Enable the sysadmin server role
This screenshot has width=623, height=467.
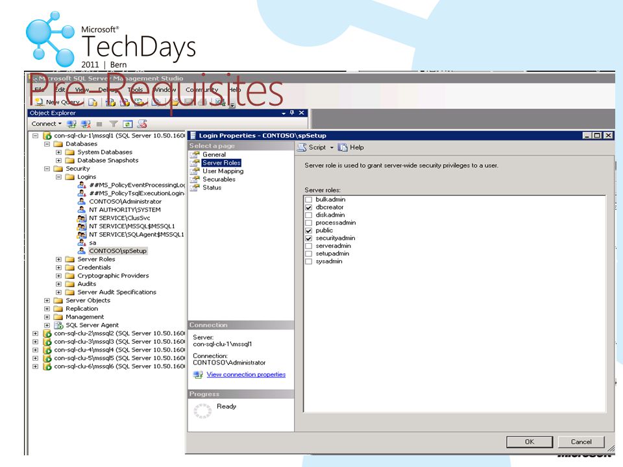[308, 261]
